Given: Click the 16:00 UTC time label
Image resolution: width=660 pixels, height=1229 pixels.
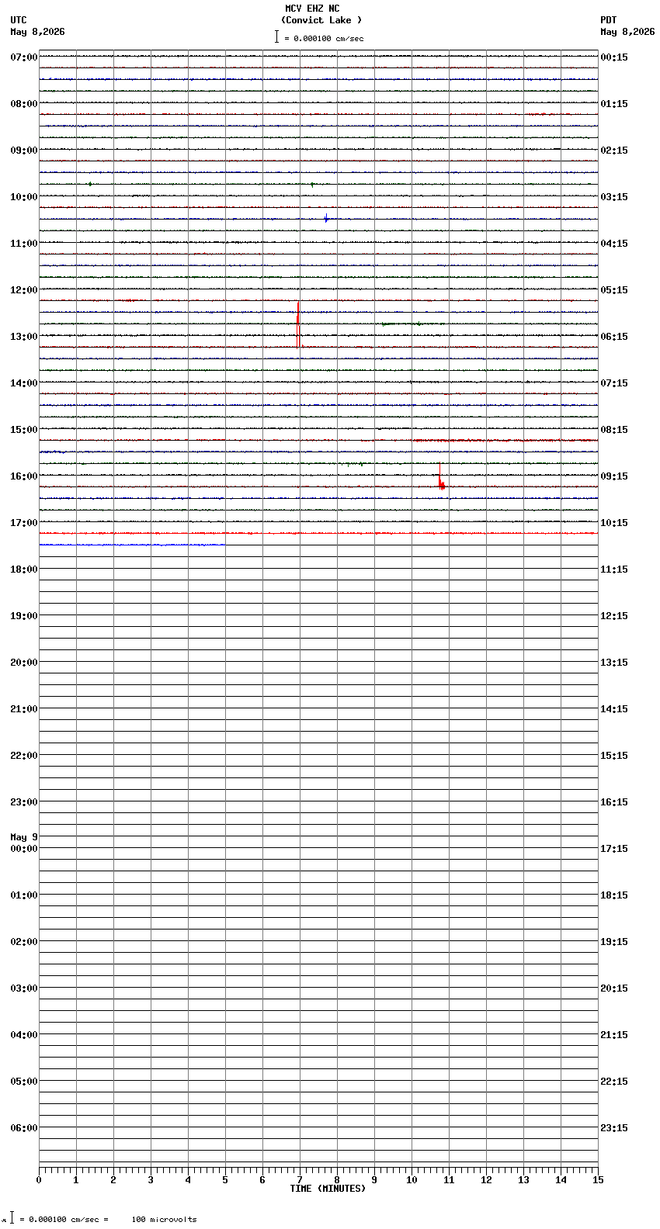Looking at the screenshot, I should point(24,476).
